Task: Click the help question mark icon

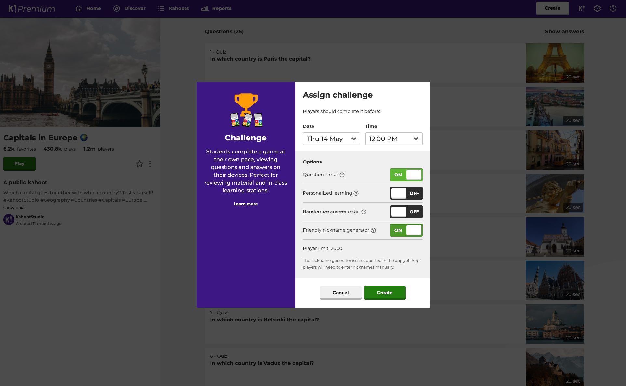Action: [x=613, y=8]
